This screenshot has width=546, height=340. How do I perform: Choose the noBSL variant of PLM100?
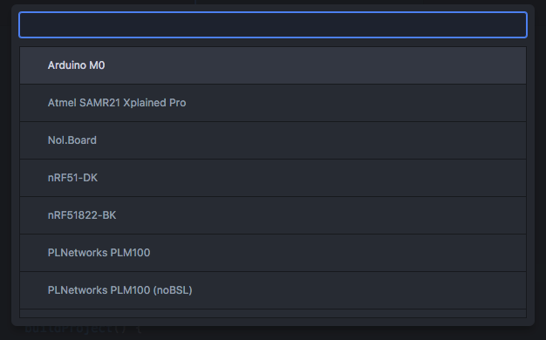coord(273,290)
